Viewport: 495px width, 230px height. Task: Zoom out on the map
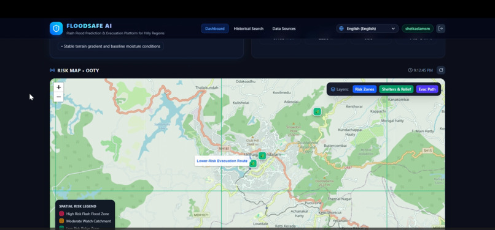click(x=58, y=97)
